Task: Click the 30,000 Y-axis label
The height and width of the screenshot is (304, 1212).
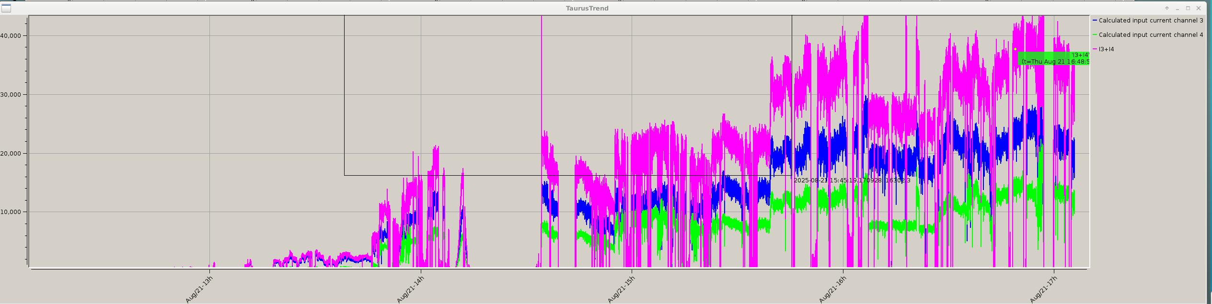Action: tap(11, 95)
